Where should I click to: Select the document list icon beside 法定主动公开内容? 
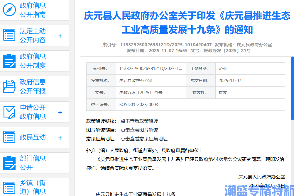tap(9, 35)
